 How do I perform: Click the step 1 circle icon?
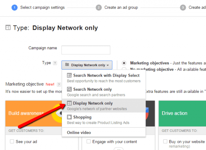coord(14,8)
